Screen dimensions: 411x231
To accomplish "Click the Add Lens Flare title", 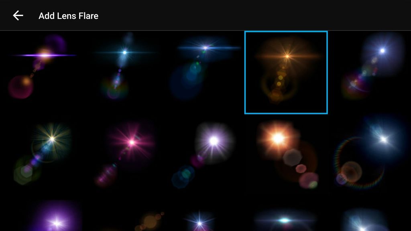I will point(68,16).
